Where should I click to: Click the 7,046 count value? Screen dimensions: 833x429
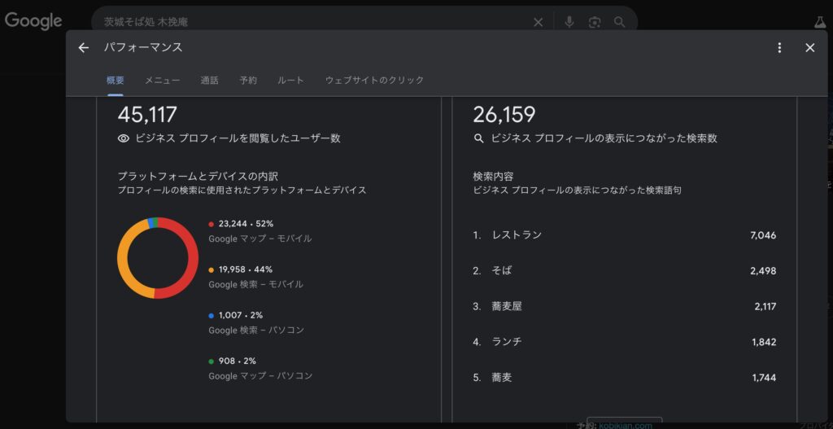click(763, 235)
